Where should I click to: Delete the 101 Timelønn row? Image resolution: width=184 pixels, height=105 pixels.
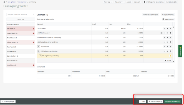coord(170,28)
